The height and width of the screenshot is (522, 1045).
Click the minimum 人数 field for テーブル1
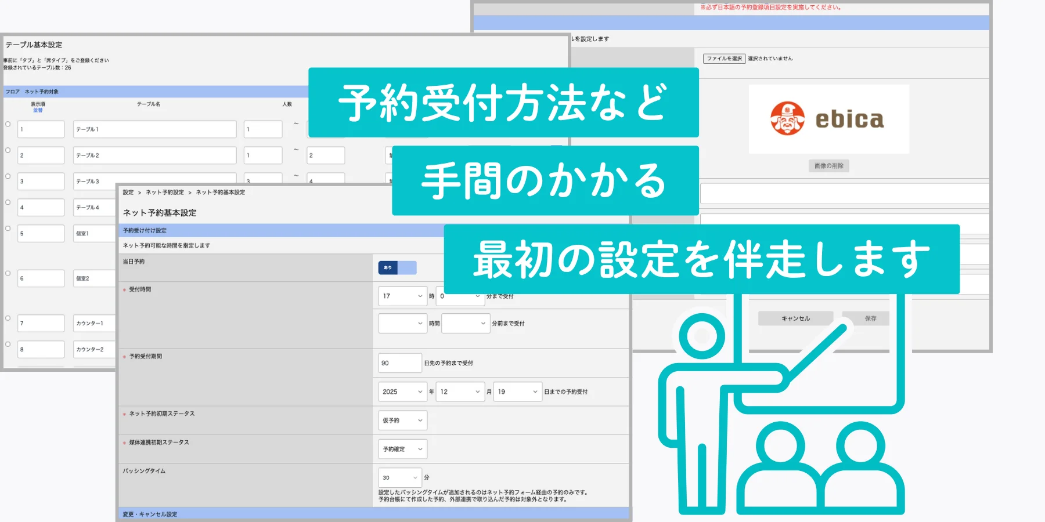pyautogui.click(x=263, y=129)
